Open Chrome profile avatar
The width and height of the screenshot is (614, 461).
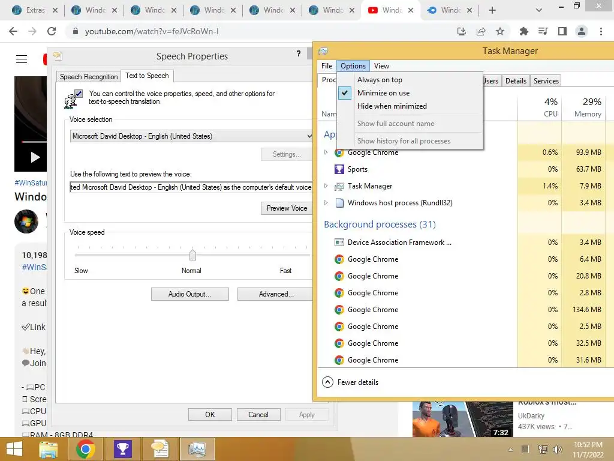(582, 31)
